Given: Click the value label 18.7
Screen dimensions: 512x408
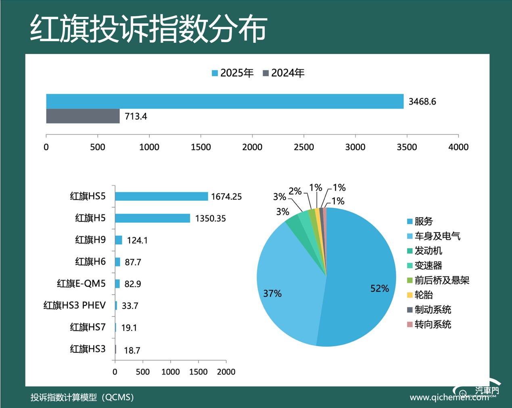Looking at the screenshot, I should [132, 350].
